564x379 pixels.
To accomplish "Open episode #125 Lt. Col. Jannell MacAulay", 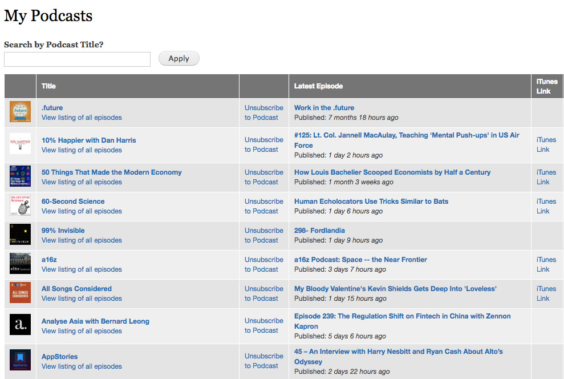I will point(407,140).
